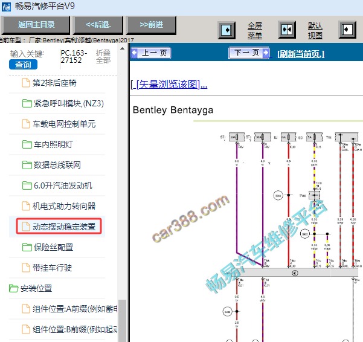Image resolution: width=363 pixels, height=342 pixels.
Task: Click the right-arrow panel layout icon
Action: point(226,30)
